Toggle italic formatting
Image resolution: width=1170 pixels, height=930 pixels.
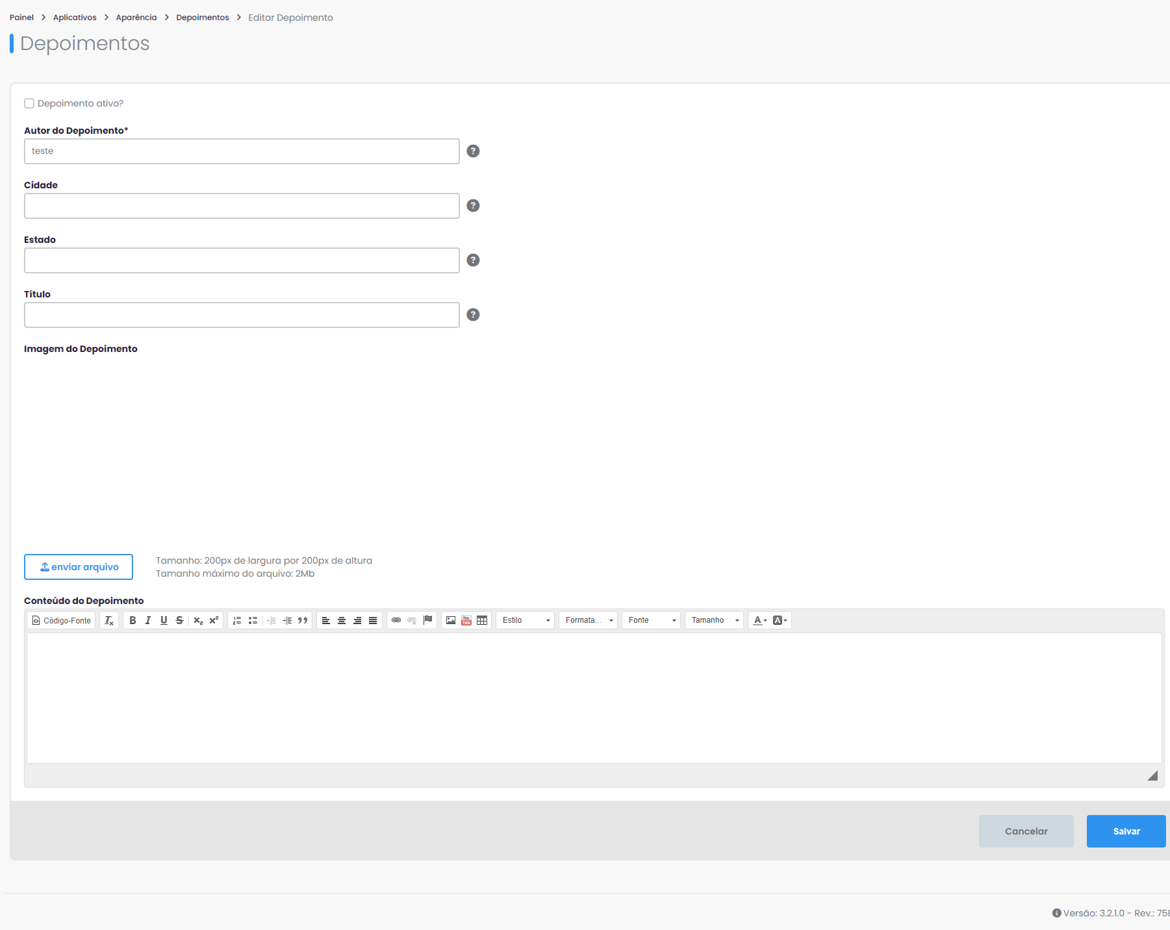point(148,620)
